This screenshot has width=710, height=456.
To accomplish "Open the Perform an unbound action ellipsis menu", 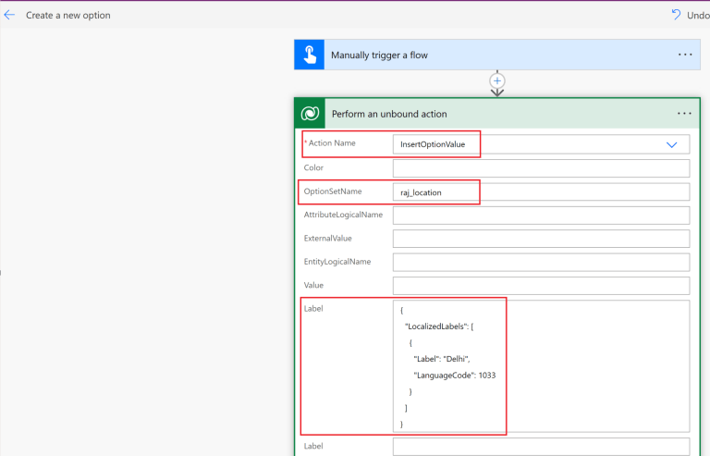I will tap(684, 114).
